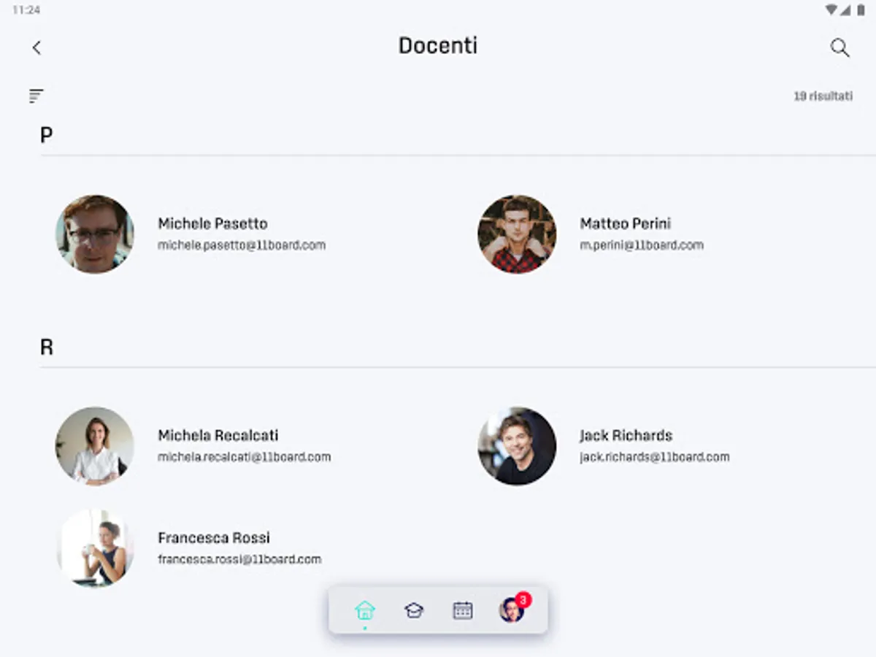876x657 pixels.
Task: Open the graduation cap courses icon
Action: click(414, 610)
